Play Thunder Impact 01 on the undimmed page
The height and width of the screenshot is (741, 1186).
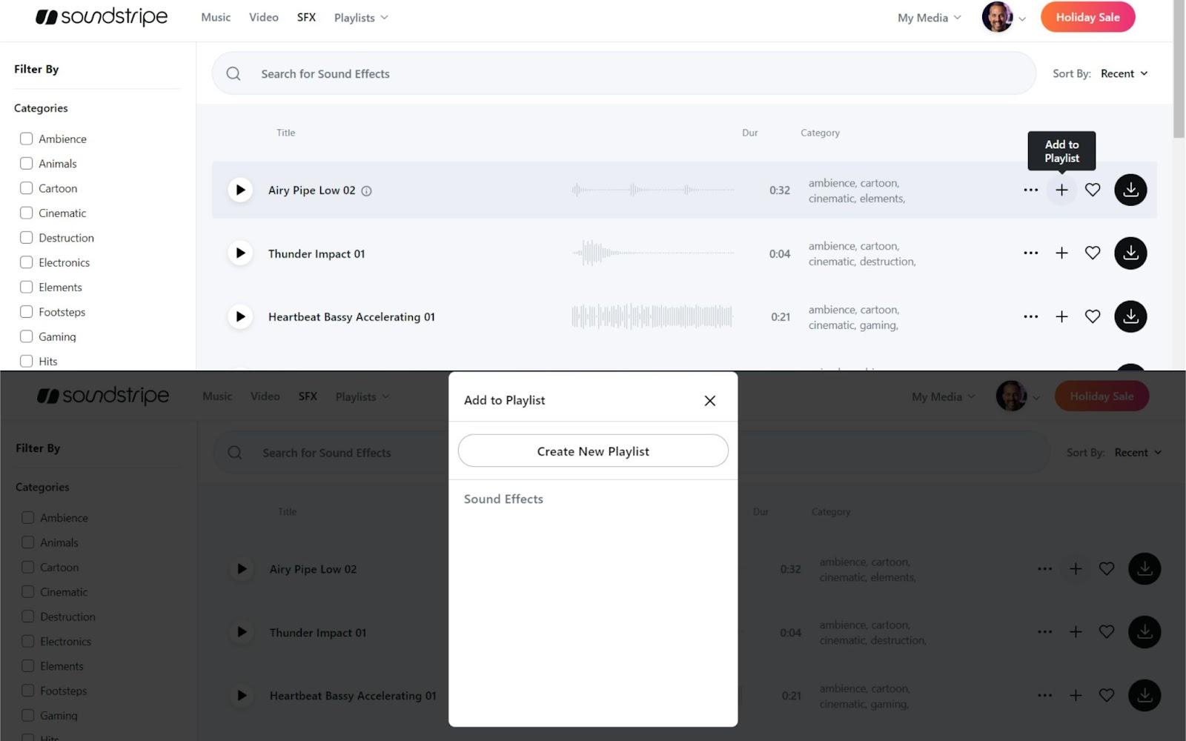tap(240, 253)
